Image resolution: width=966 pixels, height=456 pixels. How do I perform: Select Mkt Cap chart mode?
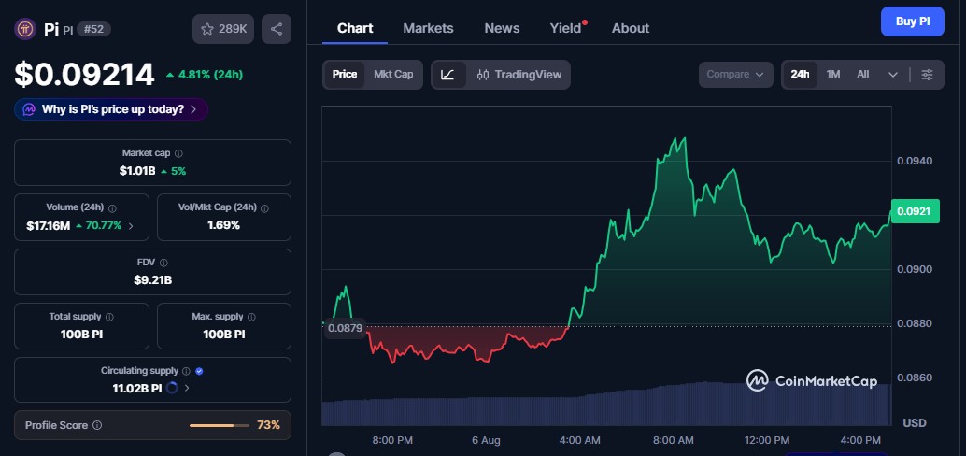click(393, 74)
